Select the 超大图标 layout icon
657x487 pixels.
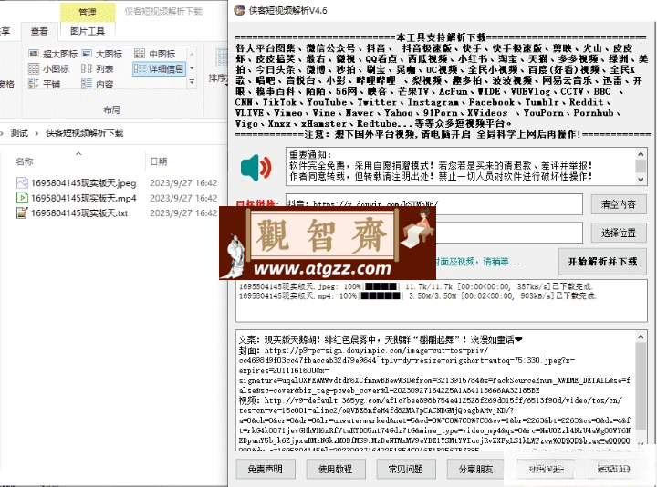pyautogui.click(x=34, y=54)
